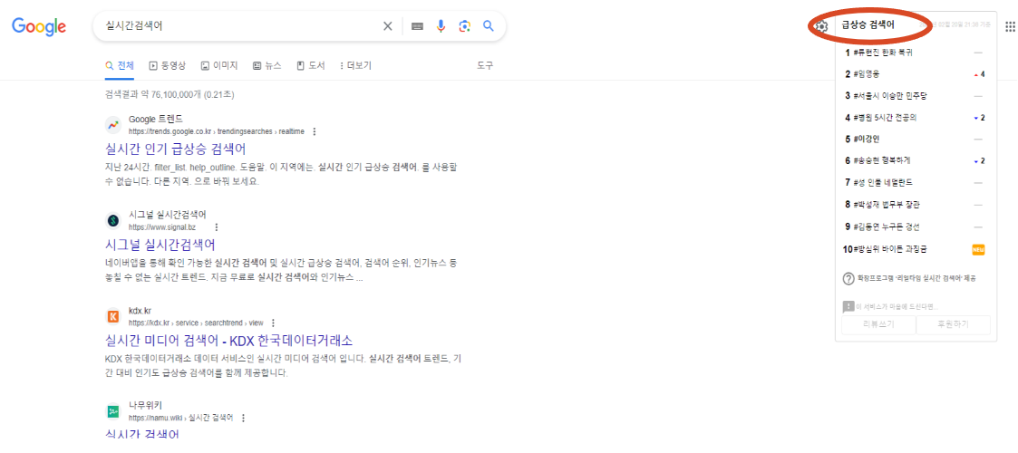
Task: Select the rank 7 trending keyword row
Action: (x=916, y=182)
